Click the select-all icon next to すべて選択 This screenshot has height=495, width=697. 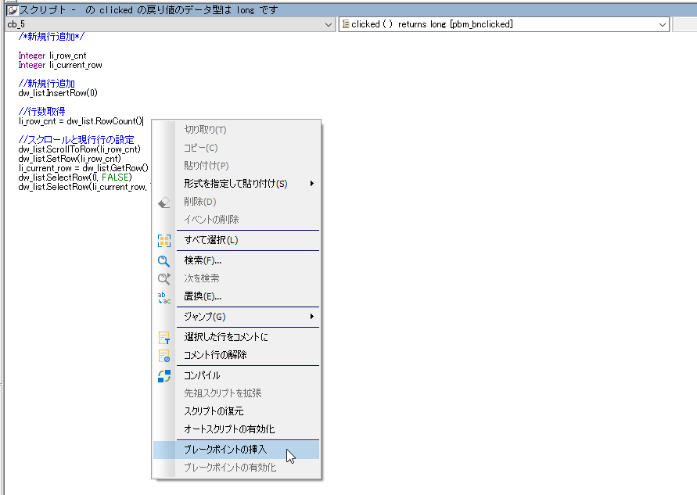[x=163, y=241]
